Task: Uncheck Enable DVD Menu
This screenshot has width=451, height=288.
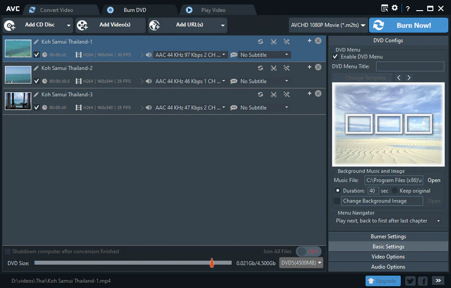Action: 336,57
